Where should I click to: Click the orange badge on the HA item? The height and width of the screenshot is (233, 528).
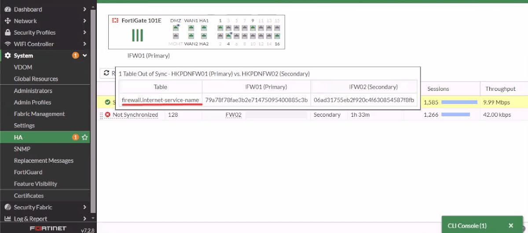pyautogui.click(x=75, y=137)
